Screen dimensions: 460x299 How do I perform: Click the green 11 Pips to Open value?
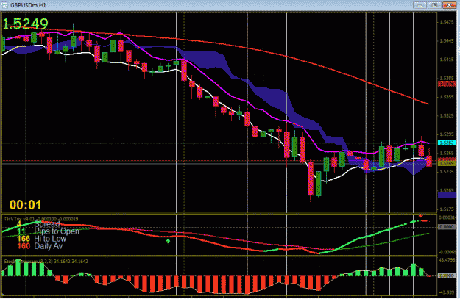coord(21,231)
